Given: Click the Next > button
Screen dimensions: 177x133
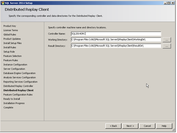Looking at the screenshot, I should tap(130, 126).
